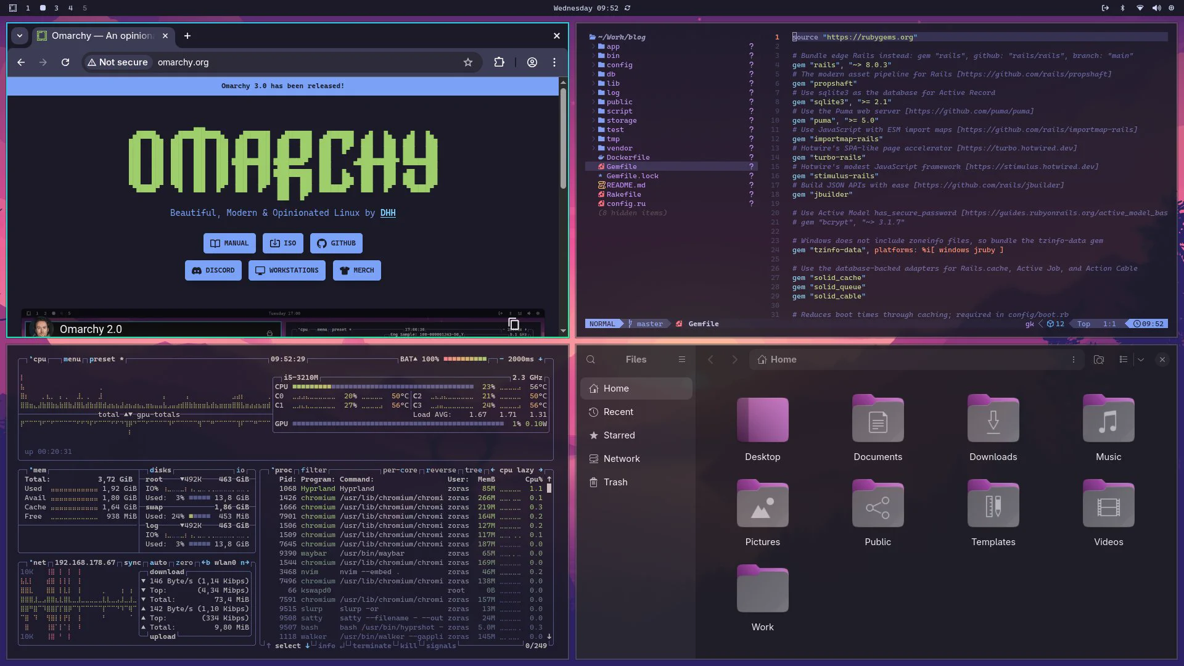The image size is (1184, 666).
Task: Open the Documents folder
Action: point(878,427)
